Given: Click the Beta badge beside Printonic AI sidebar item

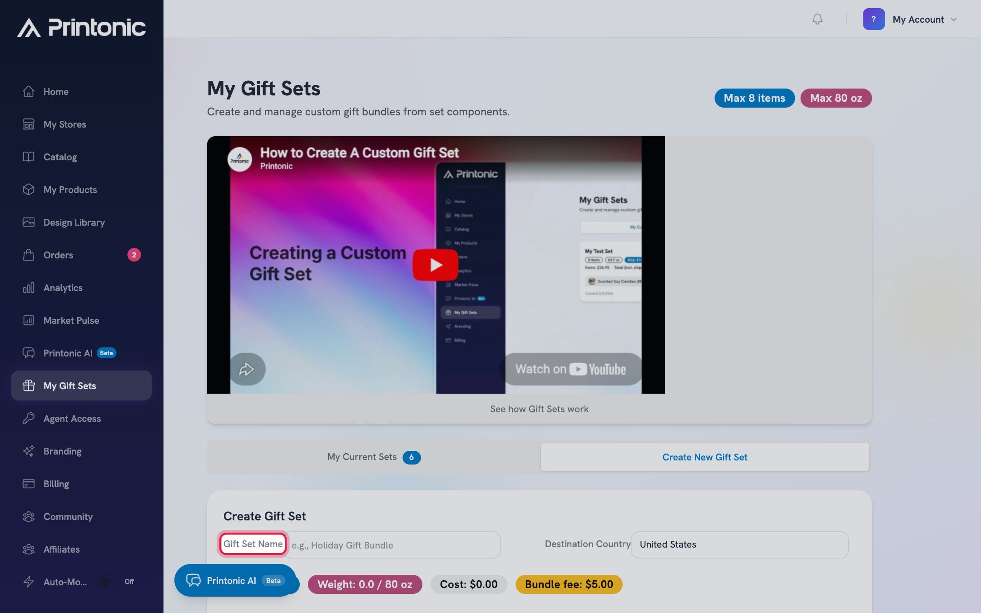Looking at the screenshot, I should pos(106,353).
